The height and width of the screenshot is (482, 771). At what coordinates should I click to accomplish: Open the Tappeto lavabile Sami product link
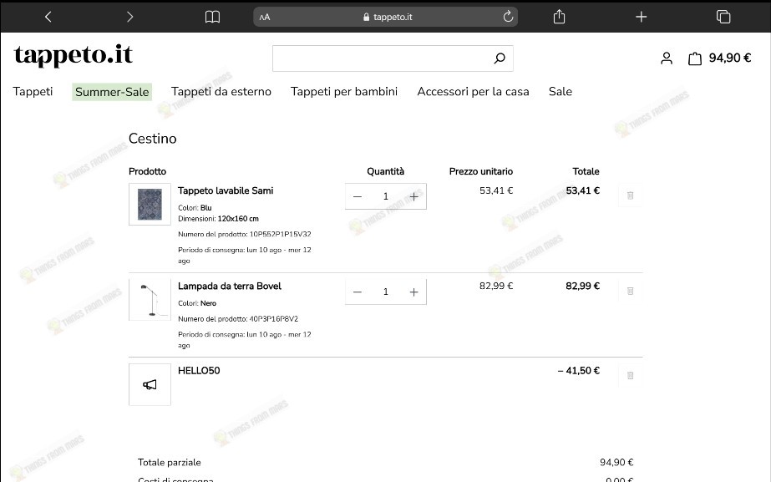tap(226, 190)
